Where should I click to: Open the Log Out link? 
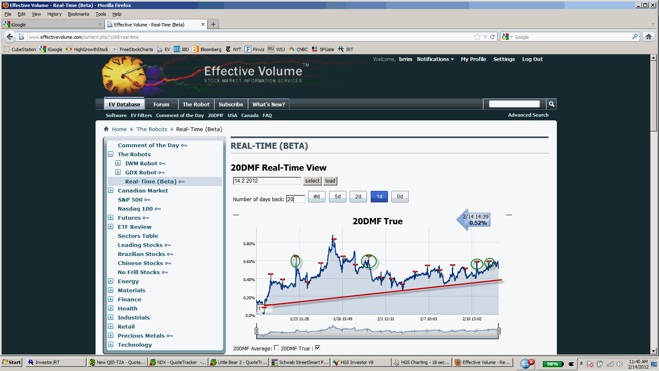coord(533,59)
